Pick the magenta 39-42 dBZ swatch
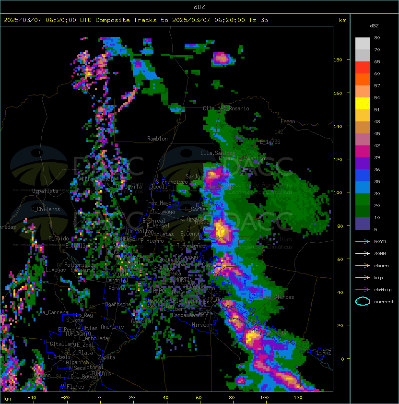This screenshot has width=399, height=404. (363, 152)
